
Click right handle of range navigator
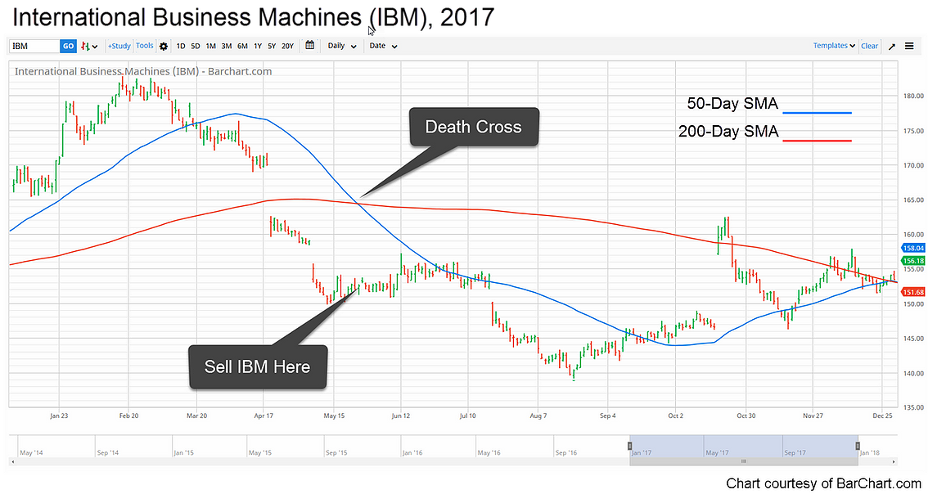(858, 446)
